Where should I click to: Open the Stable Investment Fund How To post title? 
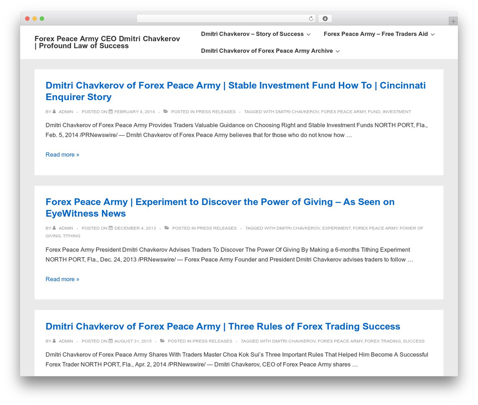click(236, 91)
